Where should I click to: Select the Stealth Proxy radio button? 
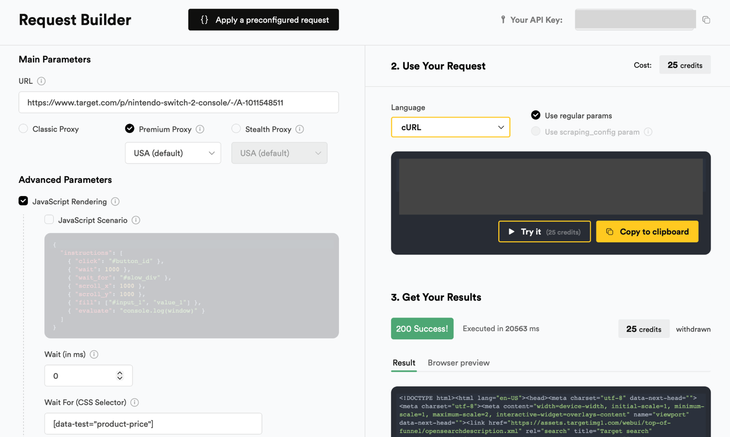coord(236,128)
